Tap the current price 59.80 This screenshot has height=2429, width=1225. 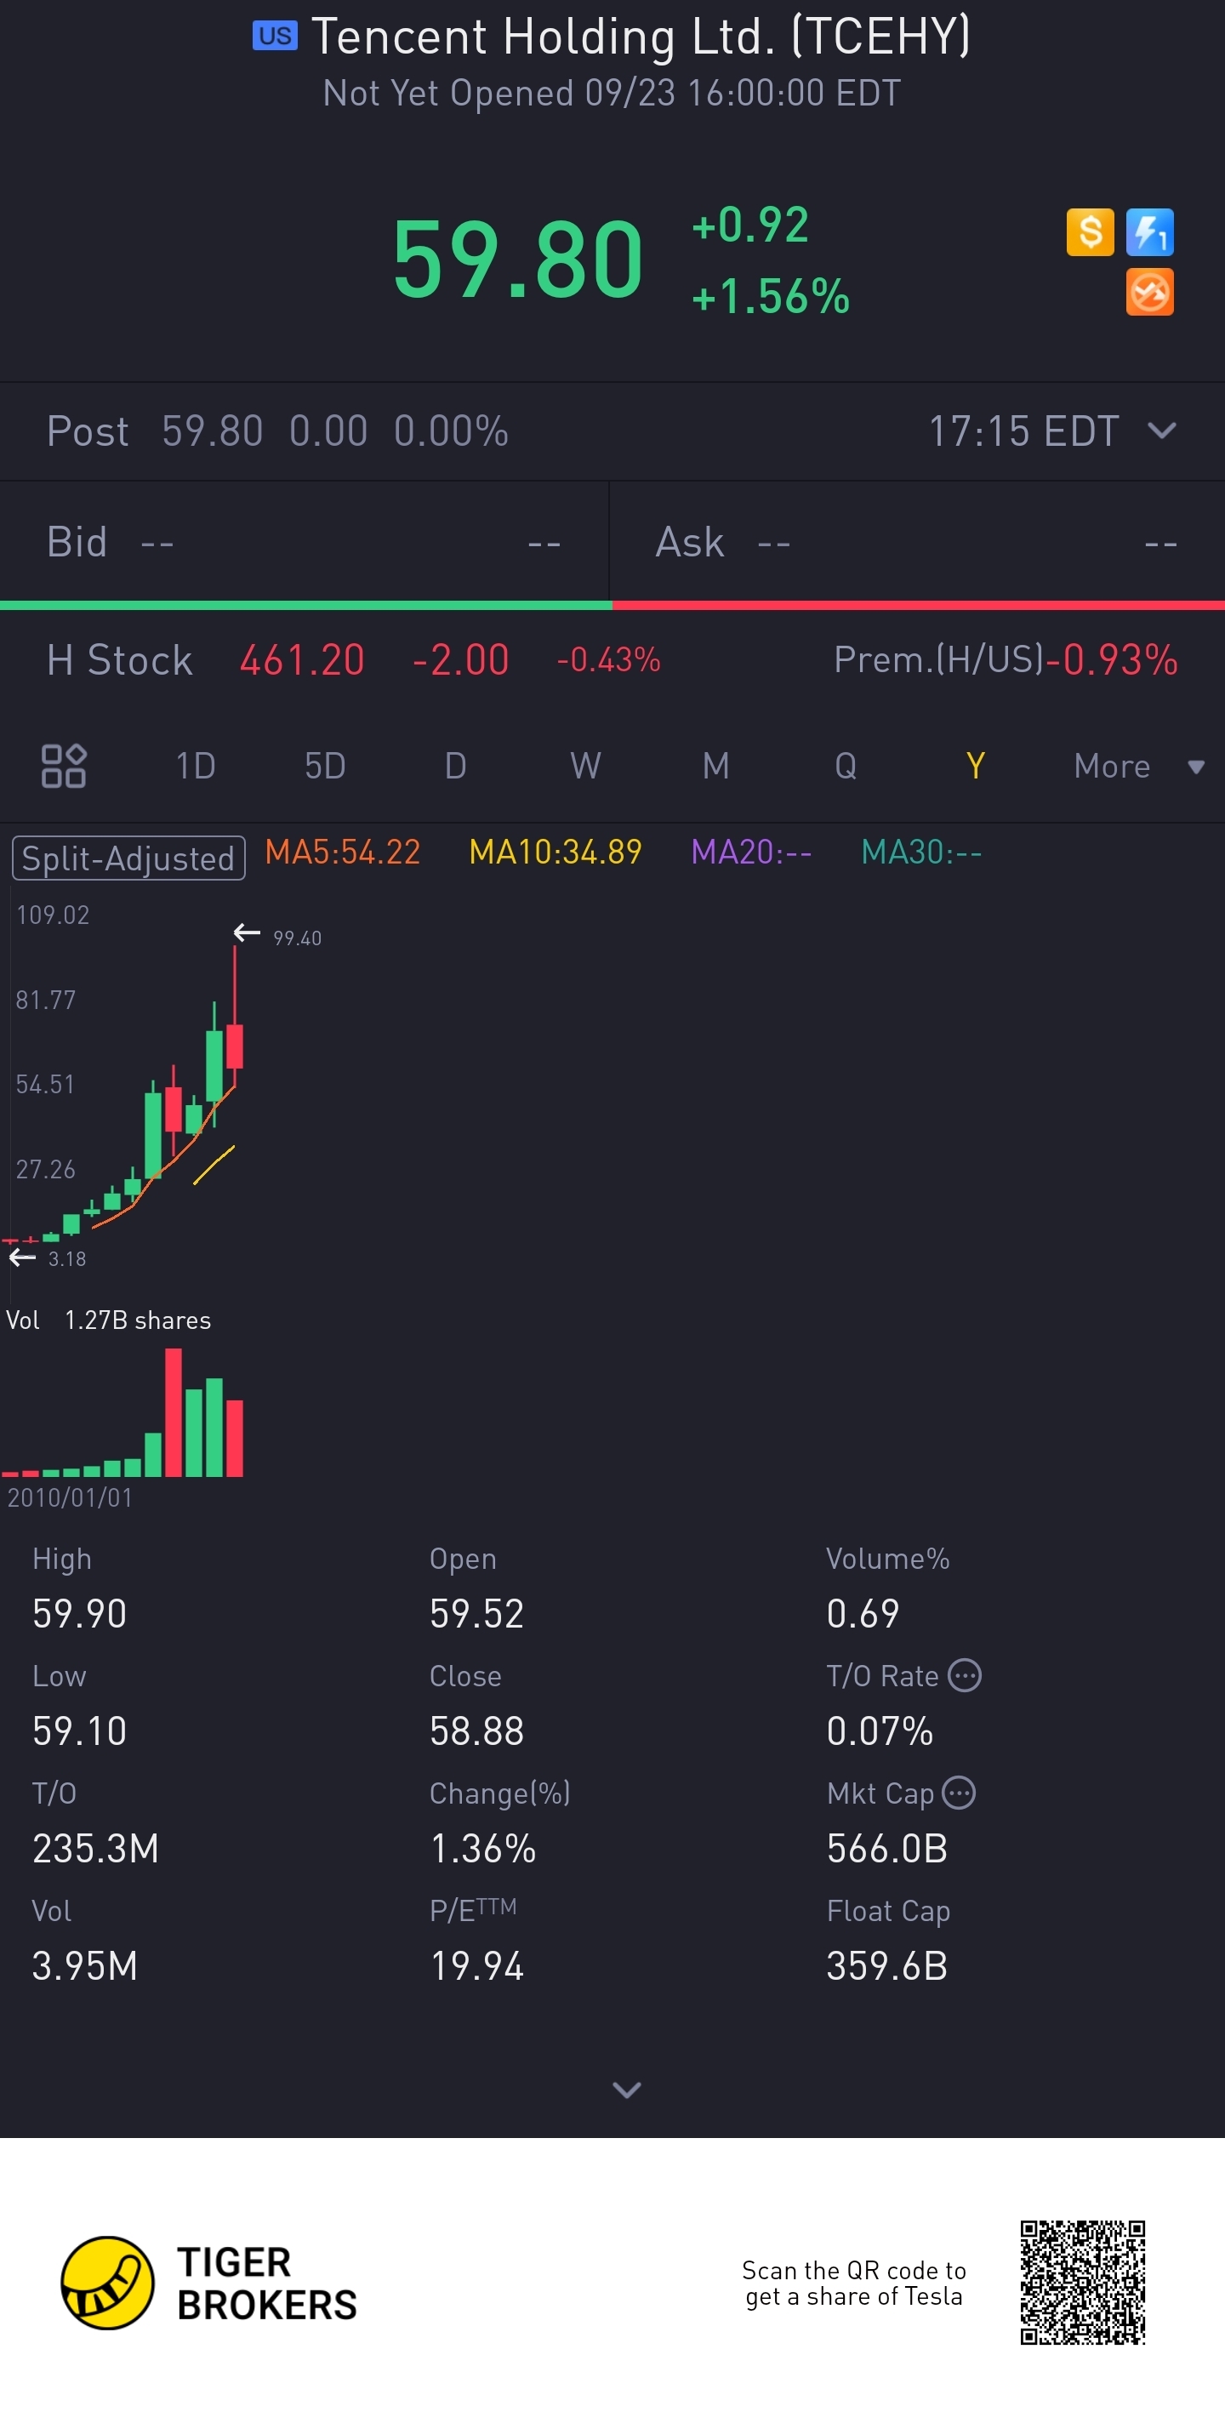tap(518, 259)
